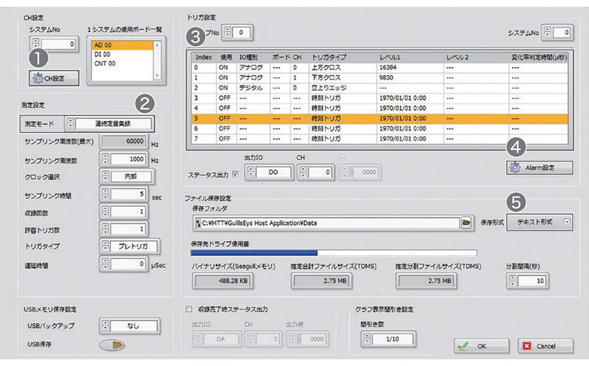Image resolution: width=589 pixels, height=366 pixels.
Task: Toggle the ステータス出力 checkbox
Action: (235, 174)
